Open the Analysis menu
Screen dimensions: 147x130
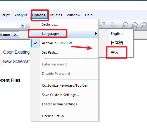(21, 15)
